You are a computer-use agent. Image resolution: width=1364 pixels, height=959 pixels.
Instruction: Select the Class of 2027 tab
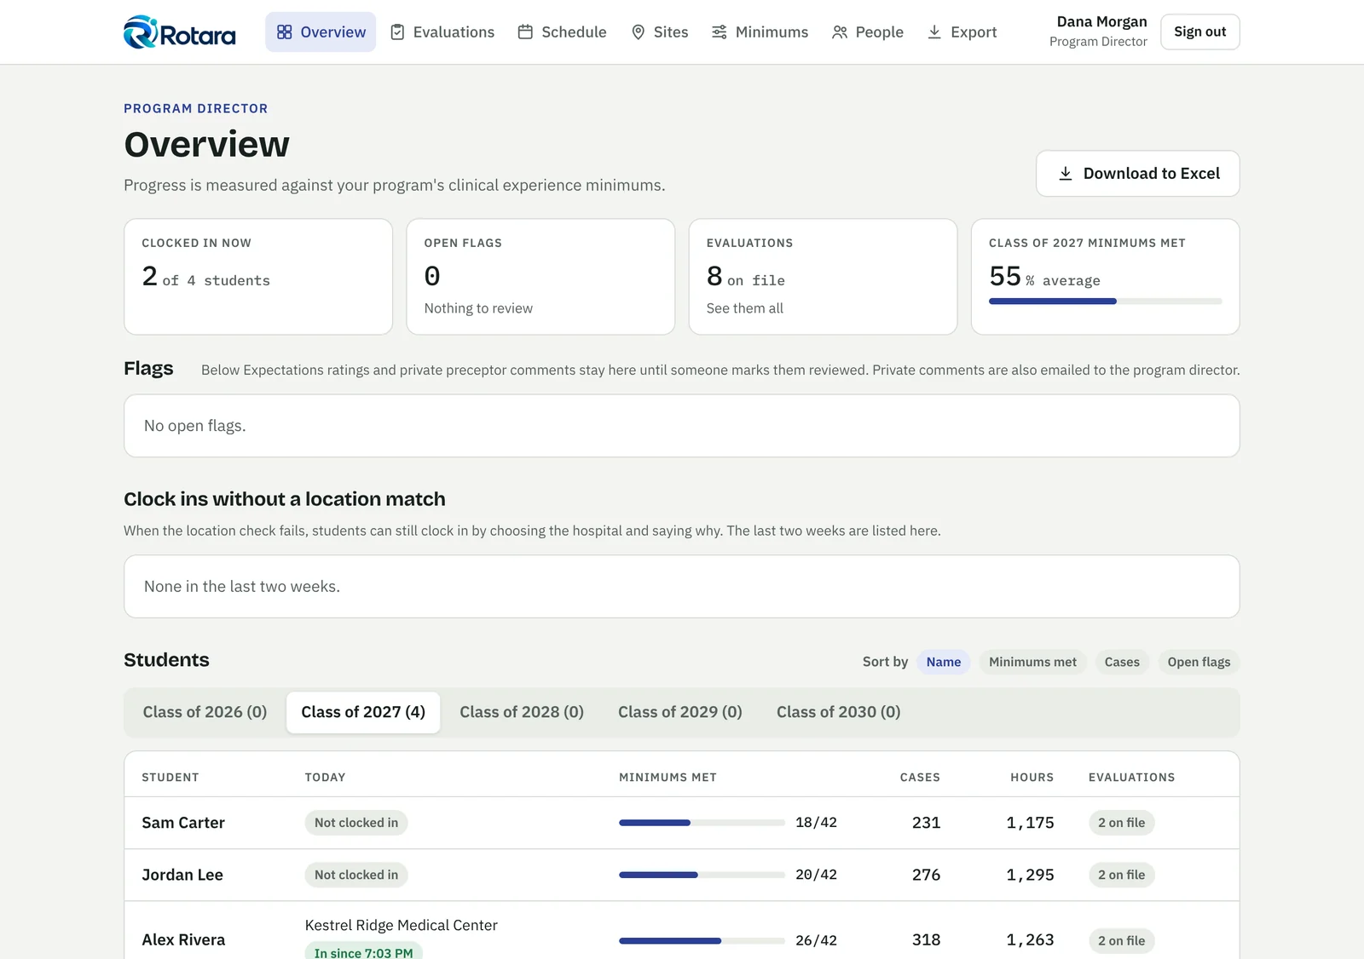pos(363,712)
